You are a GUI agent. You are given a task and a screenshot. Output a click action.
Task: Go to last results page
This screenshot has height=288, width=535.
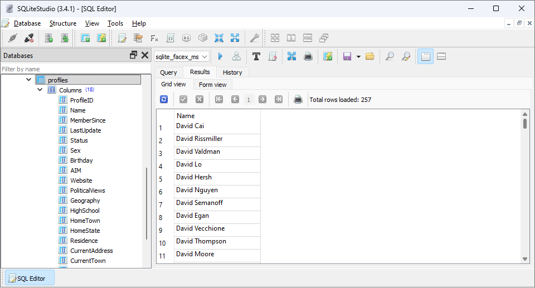pyautogui.click(x=279, y=99)
